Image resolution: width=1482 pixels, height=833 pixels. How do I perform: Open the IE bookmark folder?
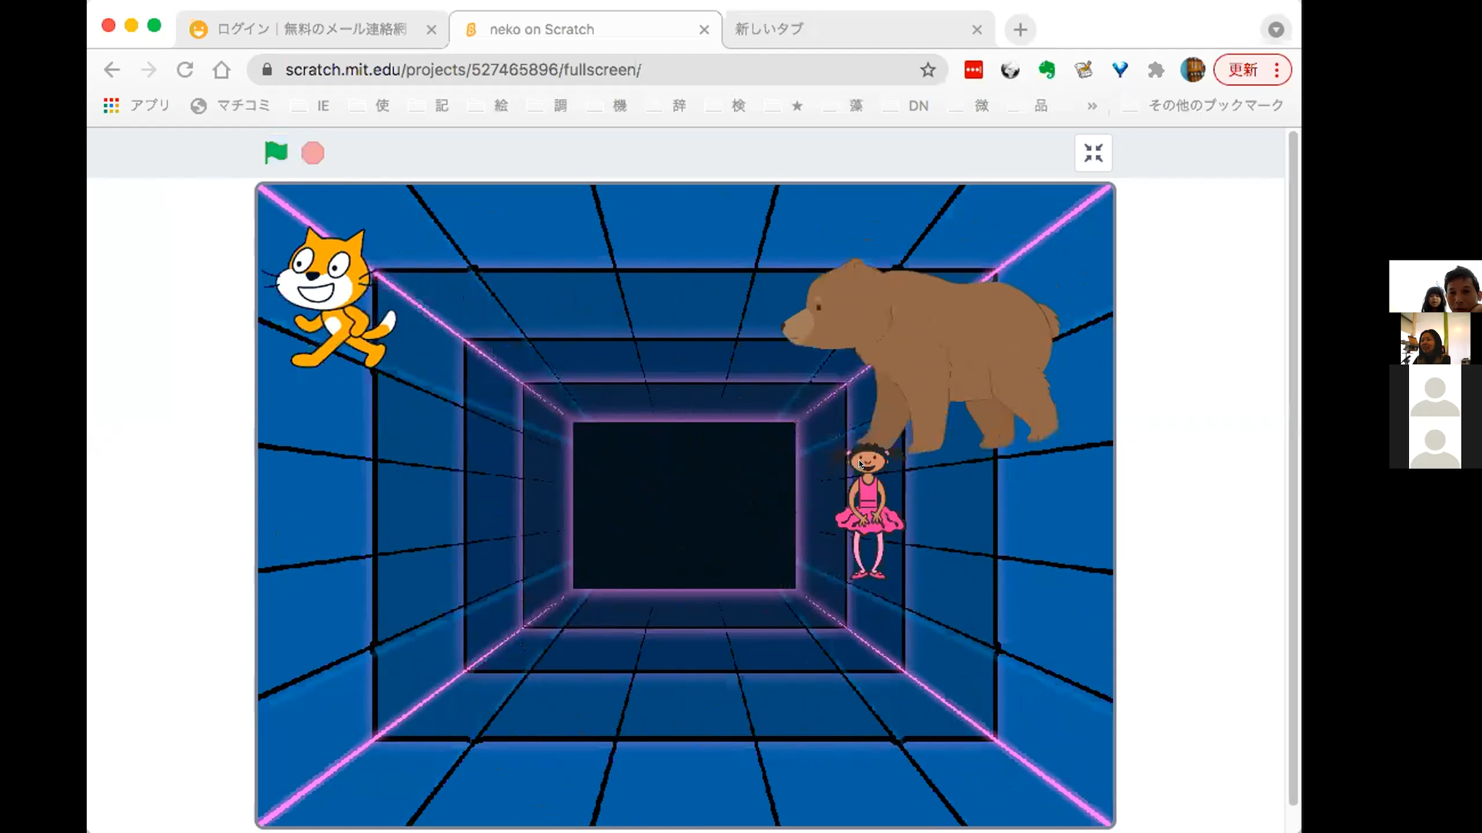click(310, 106)
